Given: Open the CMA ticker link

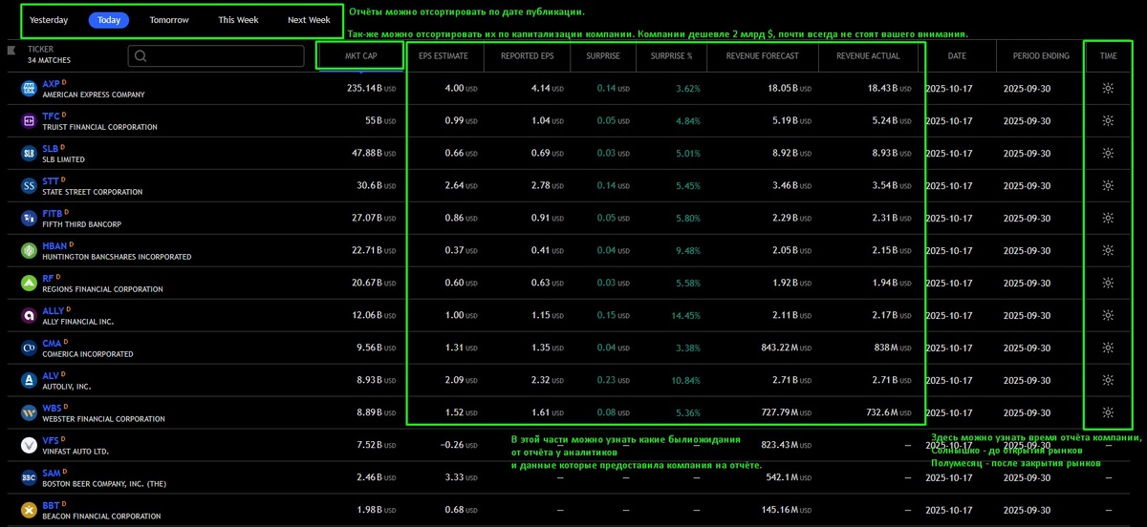Looking at the screenshot, I should [52, 344].
